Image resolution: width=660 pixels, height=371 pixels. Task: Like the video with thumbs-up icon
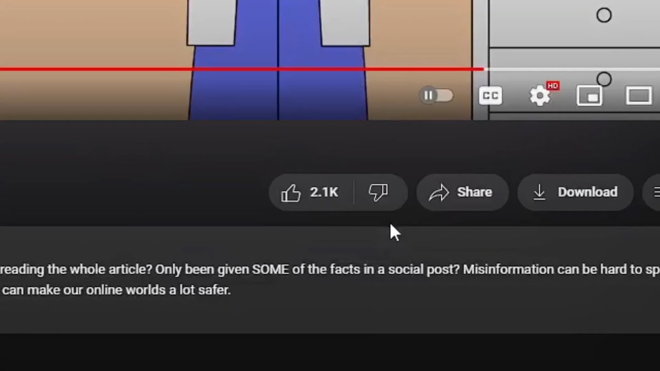point(291,193)
